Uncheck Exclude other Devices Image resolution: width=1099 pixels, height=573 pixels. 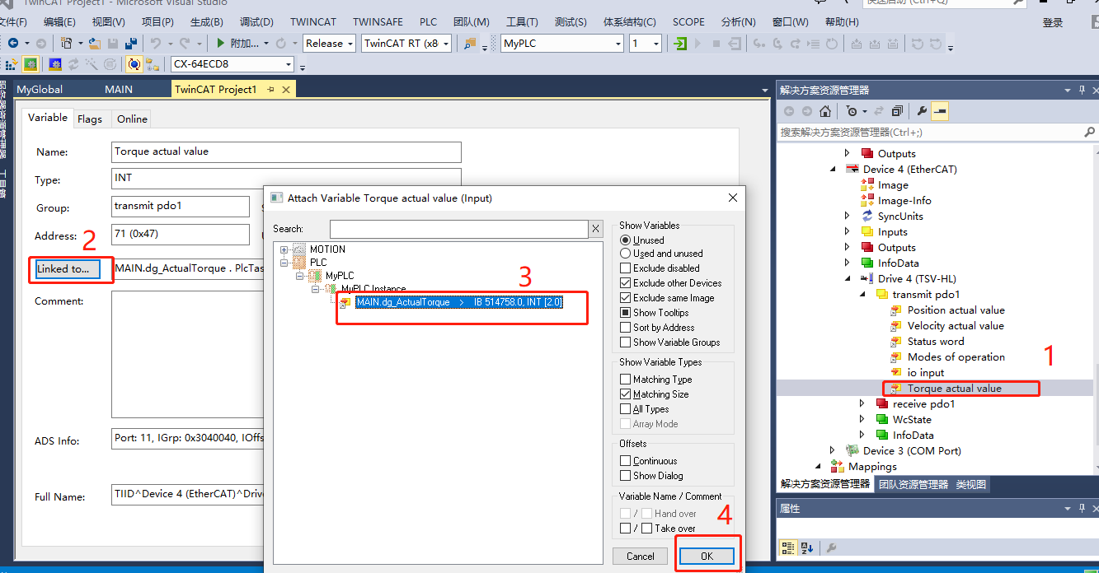pyautogui.click(x=625, y=283)
